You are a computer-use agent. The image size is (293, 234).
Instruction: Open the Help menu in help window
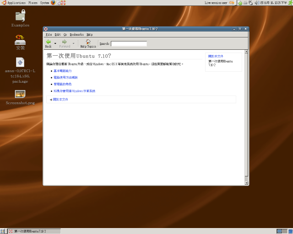pos(90,35)
